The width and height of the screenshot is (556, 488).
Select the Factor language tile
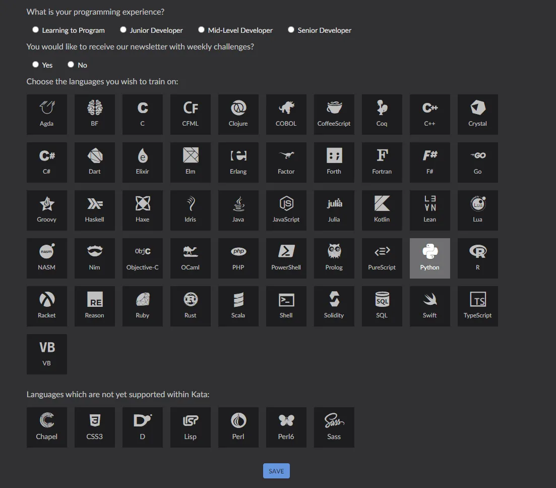286,162
